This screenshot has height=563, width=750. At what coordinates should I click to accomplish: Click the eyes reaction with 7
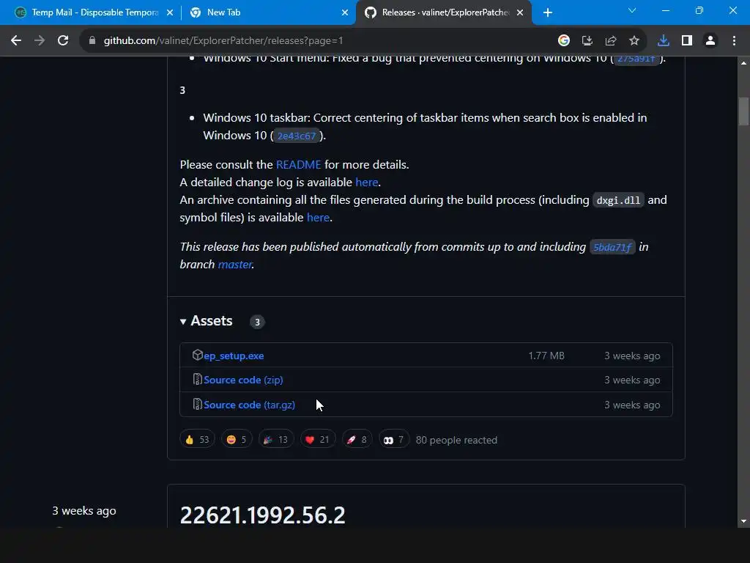[393, 440]
